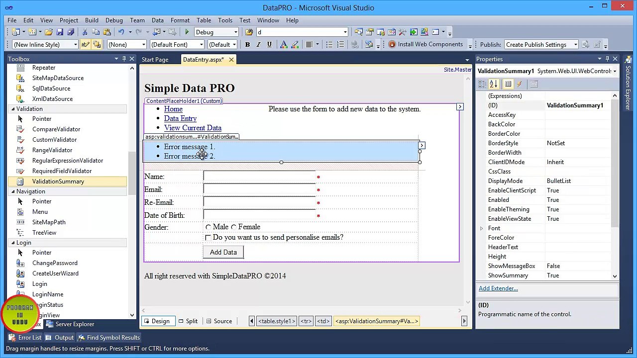This screenshot has height=358, width=637.
Task: Open the Build menu
Action: [92, 20]
